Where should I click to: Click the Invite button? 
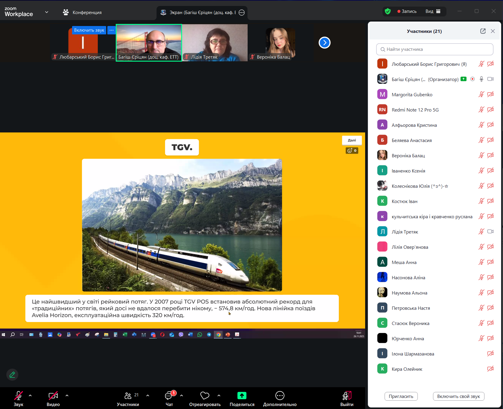coord(401,396)
